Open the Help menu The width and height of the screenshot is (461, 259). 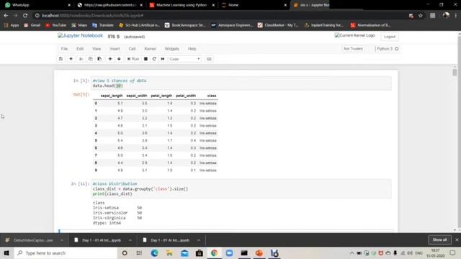192,49
